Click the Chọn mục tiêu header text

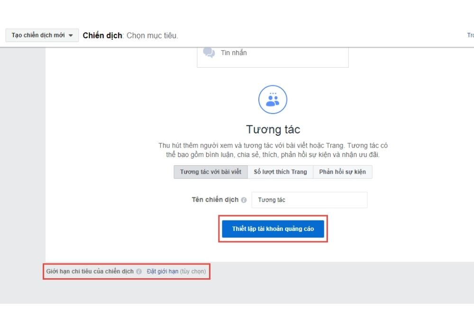pos(152,35)
